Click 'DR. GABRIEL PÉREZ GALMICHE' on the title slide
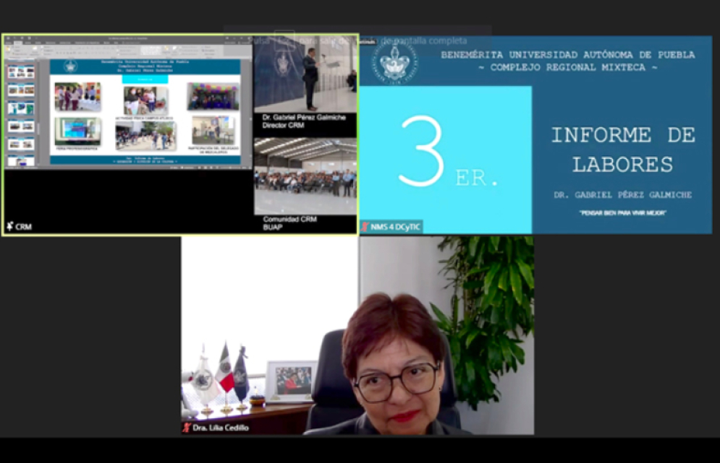 click(622, 195)
